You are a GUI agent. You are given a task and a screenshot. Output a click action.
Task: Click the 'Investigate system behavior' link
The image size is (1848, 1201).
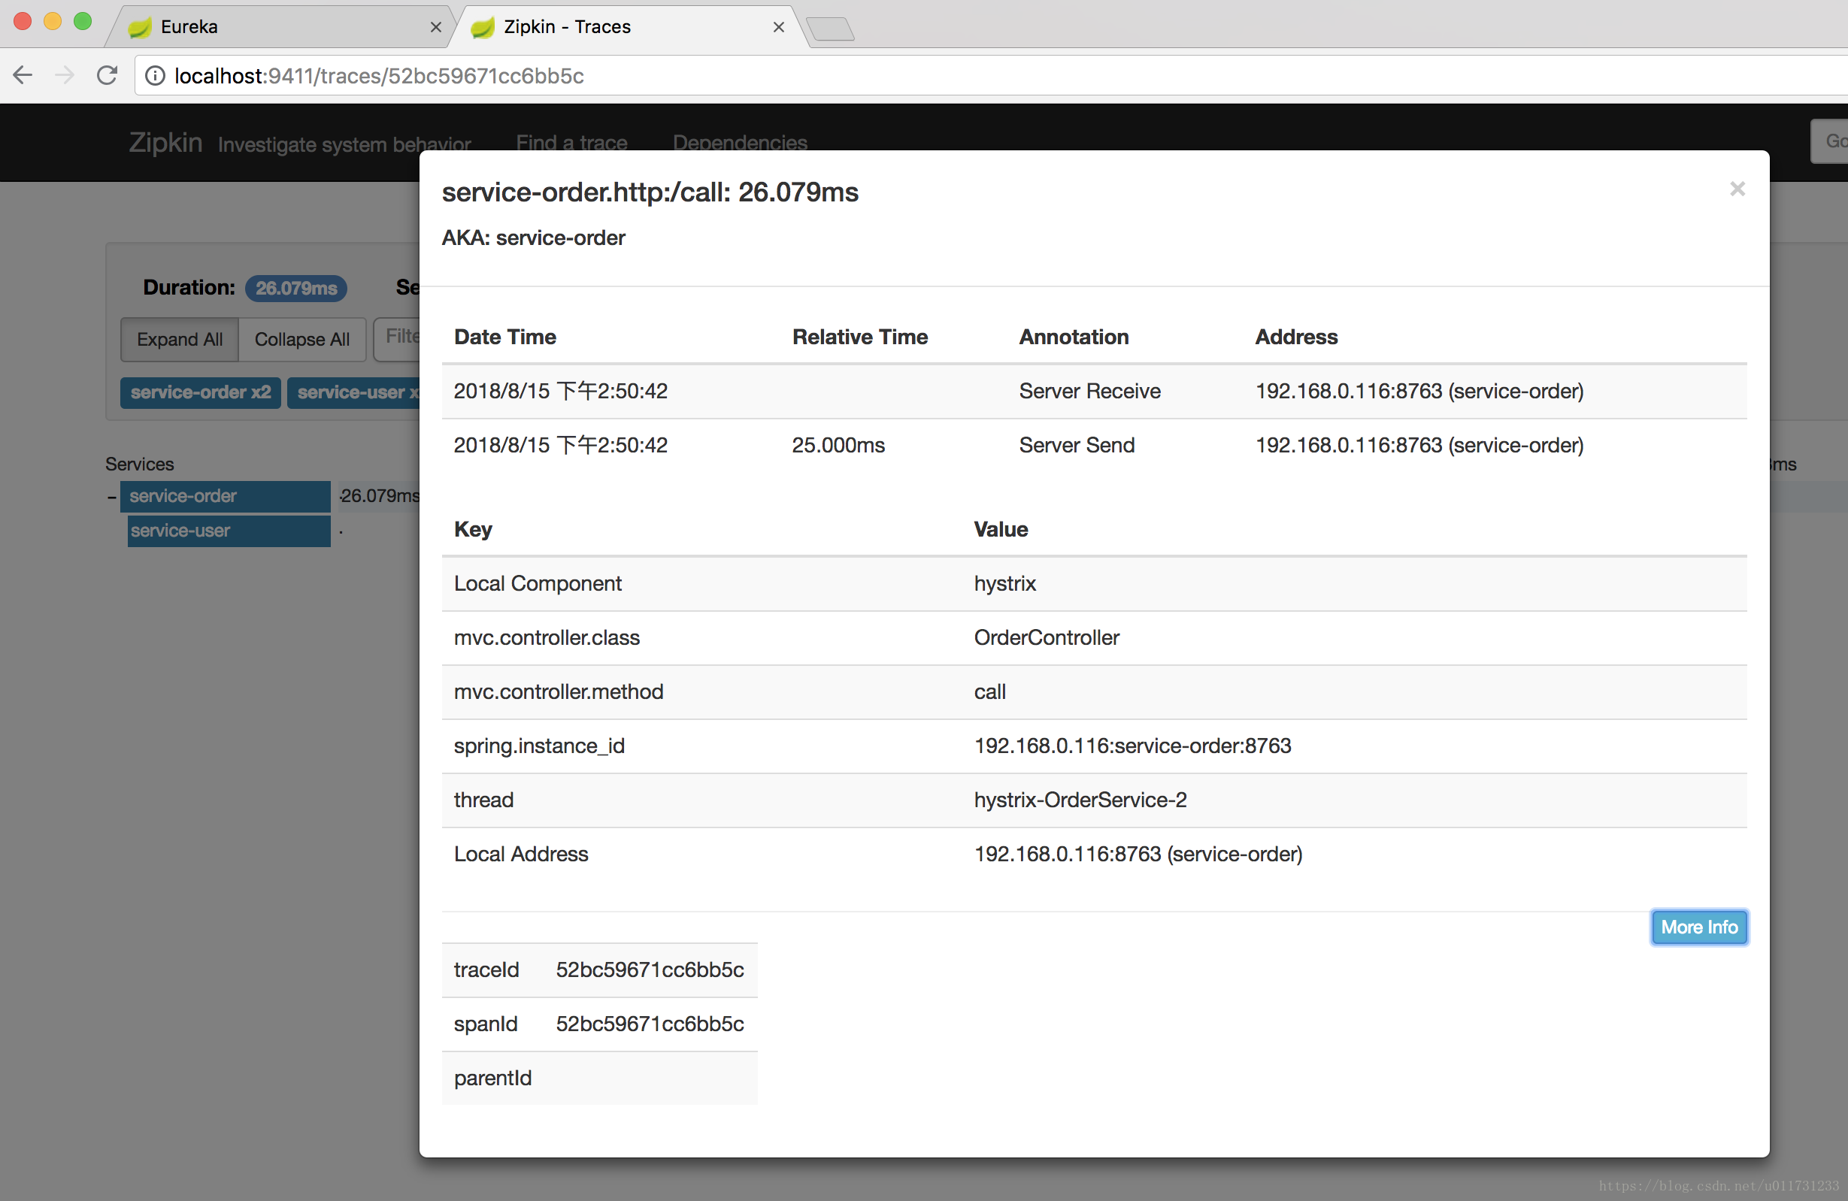coord(344,141)
